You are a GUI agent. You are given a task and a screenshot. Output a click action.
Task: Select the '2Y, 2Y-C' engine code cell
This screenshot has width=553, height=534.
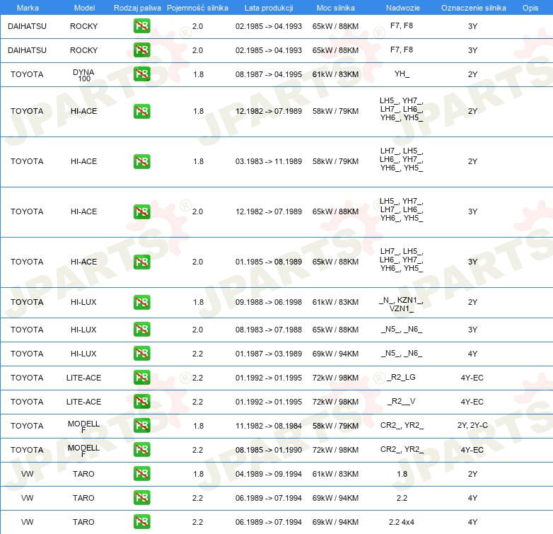[x=472, y=425]
